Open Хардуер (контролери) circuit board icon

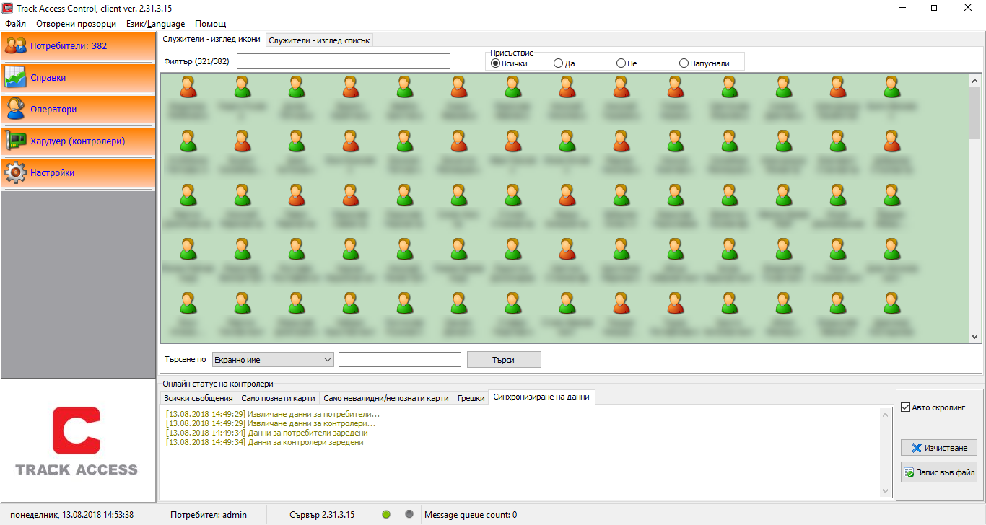[x=16, y=141]
